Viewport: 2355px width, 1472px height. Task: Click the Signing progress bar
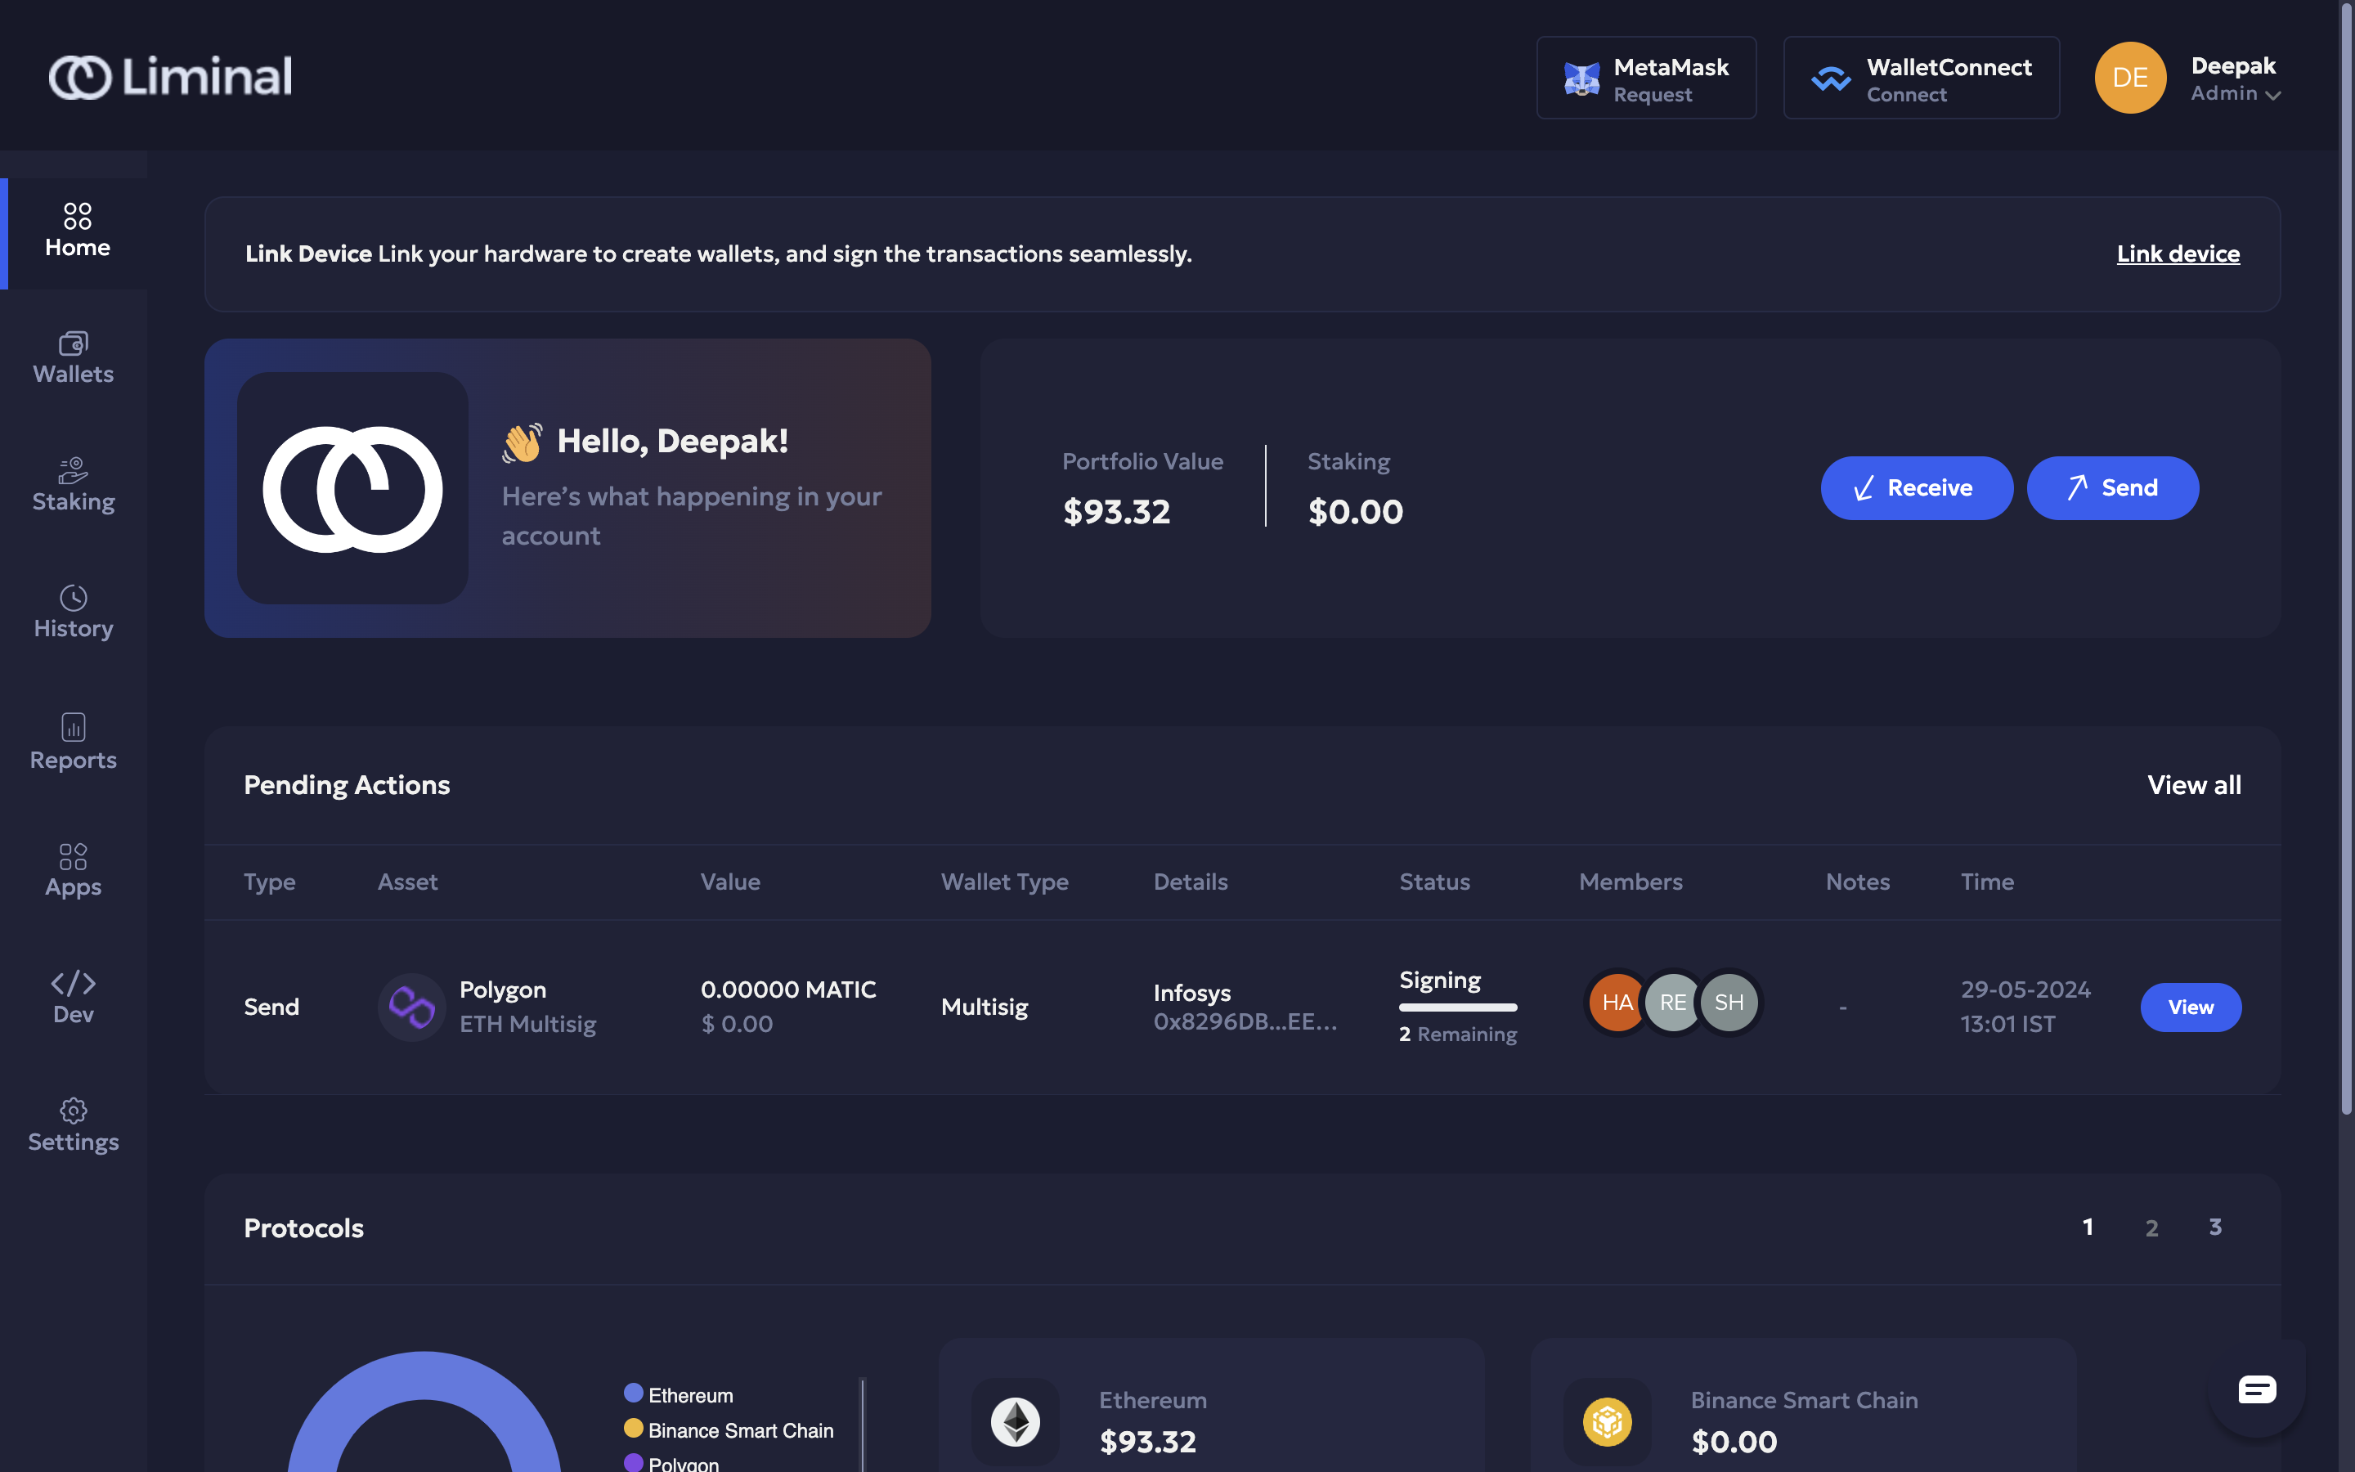[1458, 1008]
